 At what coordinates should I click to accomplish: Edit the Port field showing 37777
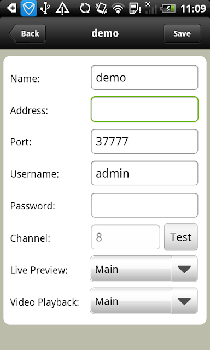click(144, 141)
